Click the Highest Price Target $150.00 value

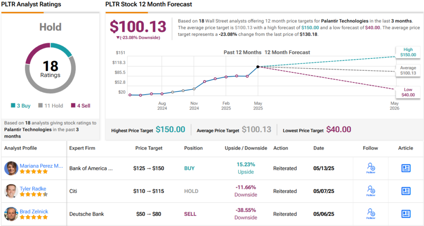coord(170,129)
